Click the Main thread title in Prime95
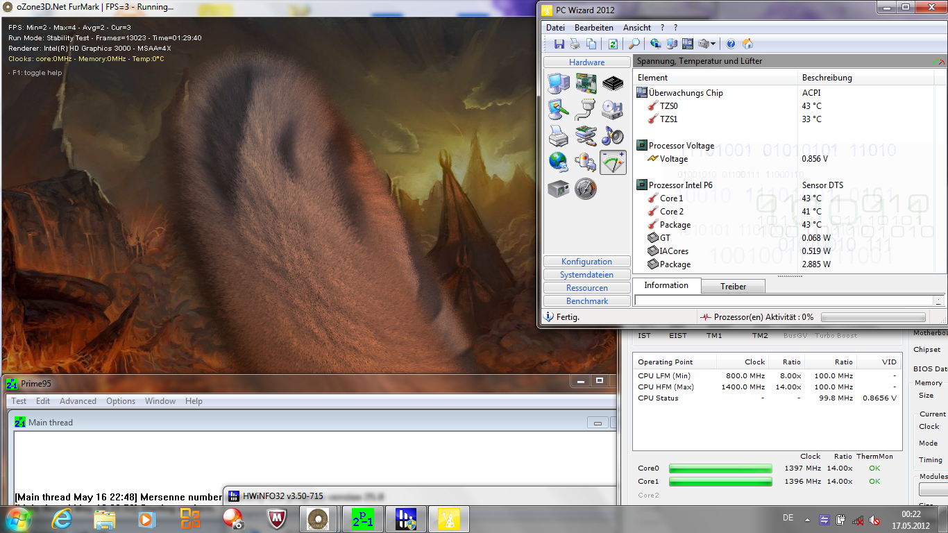The height and width of the screenshot is (533, 948). point(51,423)
